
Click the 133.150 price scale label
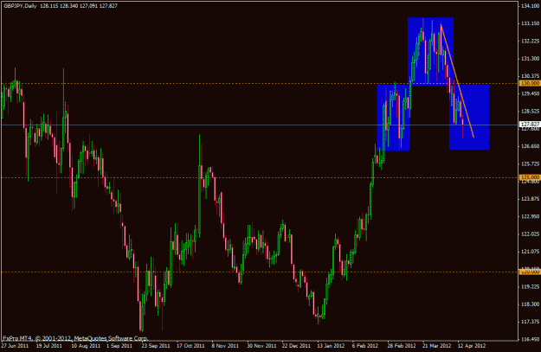pyautogui.click(x=531, y=23)
